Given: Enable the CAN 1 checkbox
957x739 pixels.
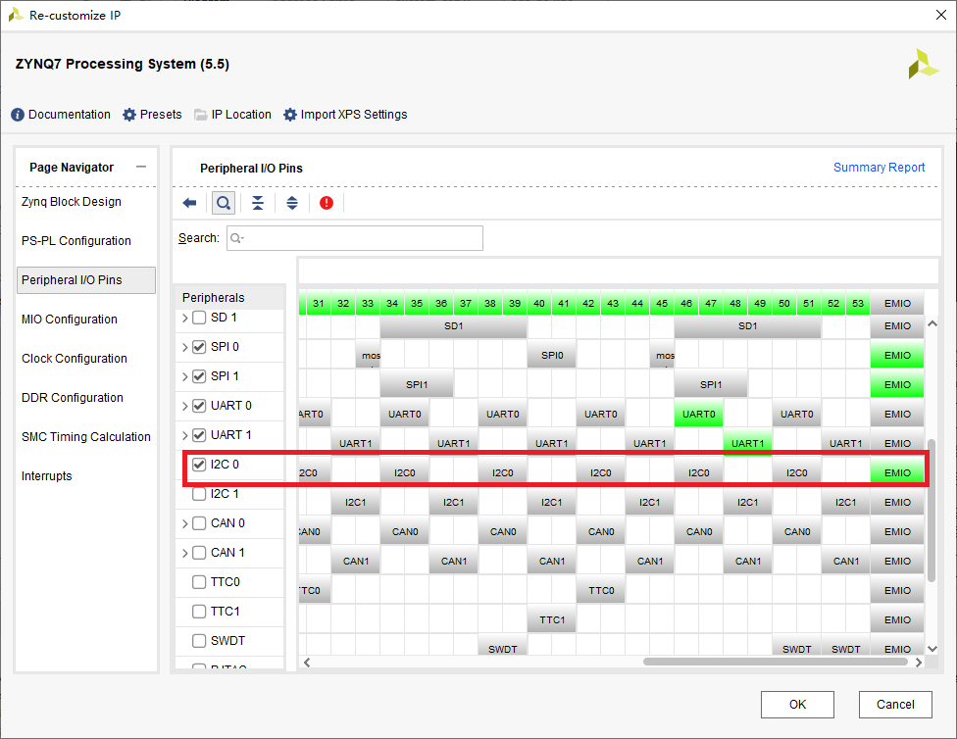Looking at the screenshot, I should [199, 553].
